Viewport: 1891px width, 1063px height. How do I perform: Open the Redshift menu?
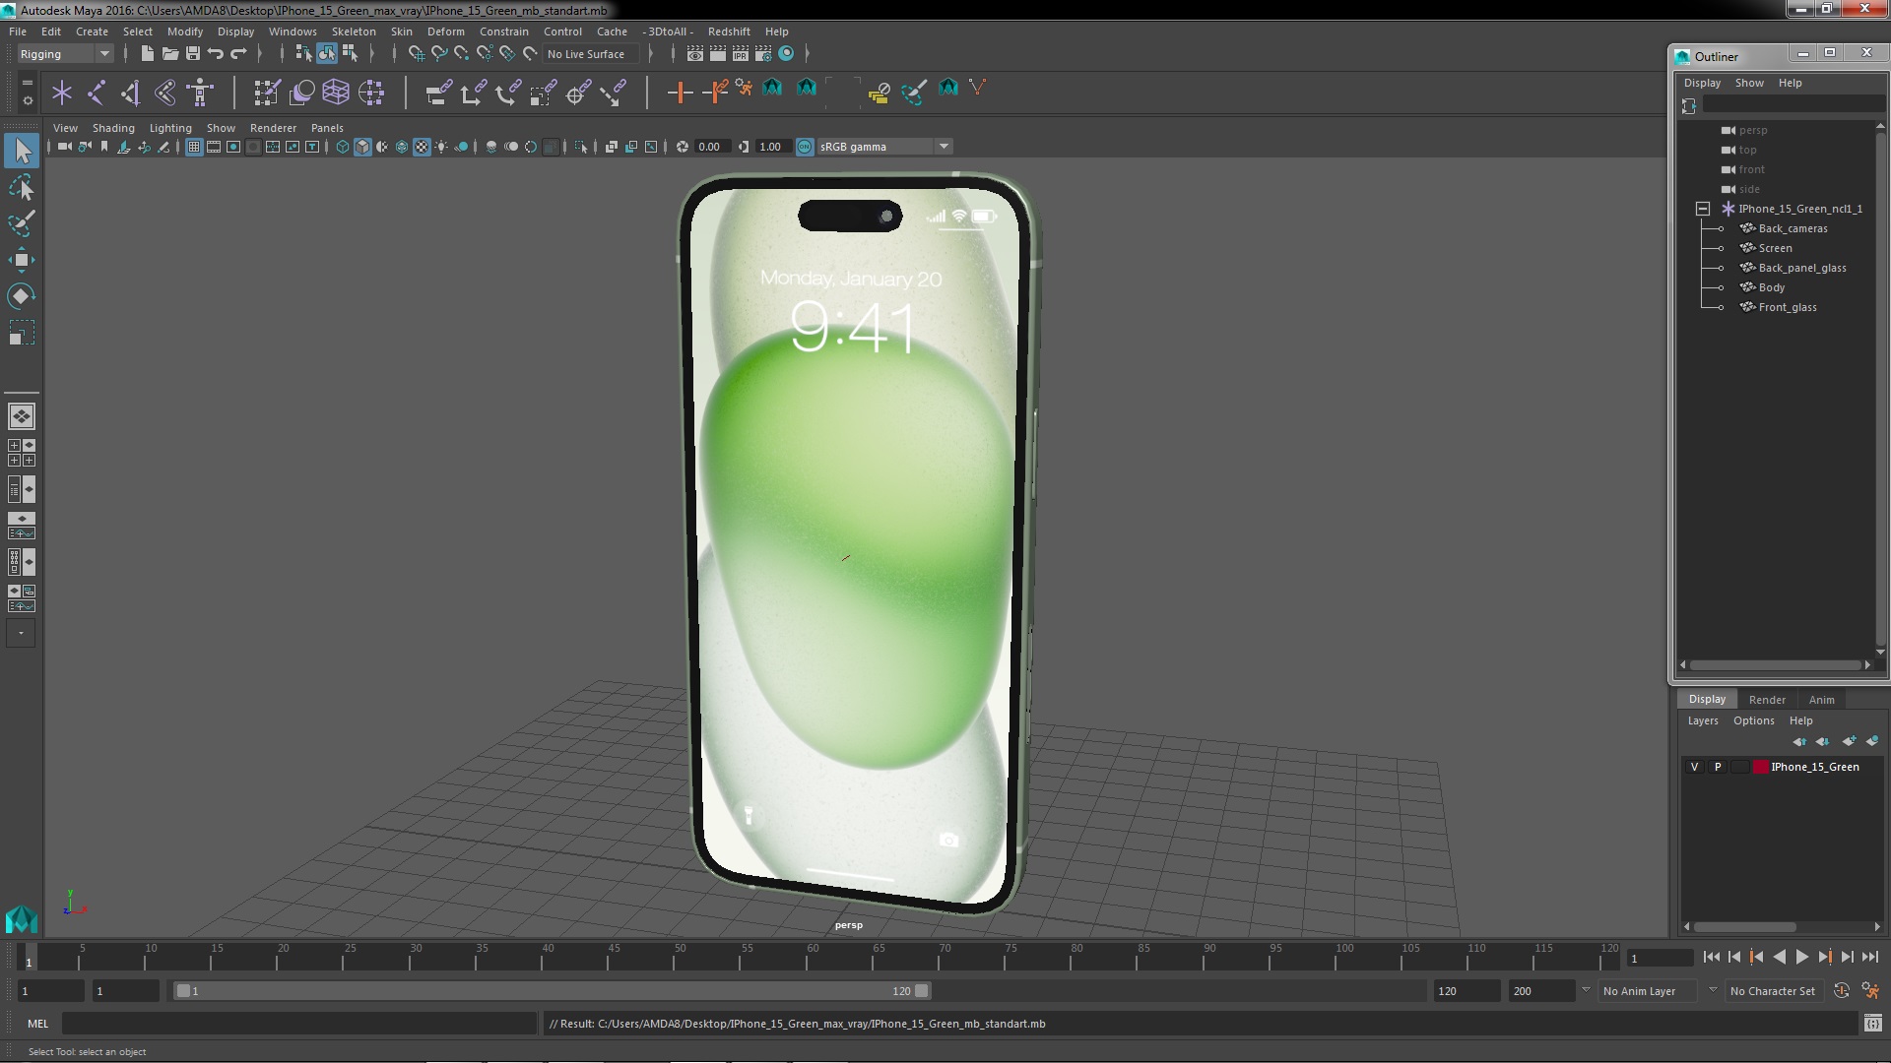coord(729,31)
